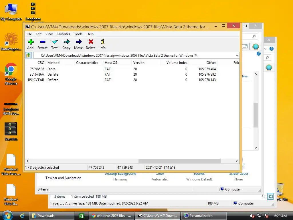The height and width of the screenshot is (220, 293).
Task: Switch to Personalization taskbar button
Action: 204,216
